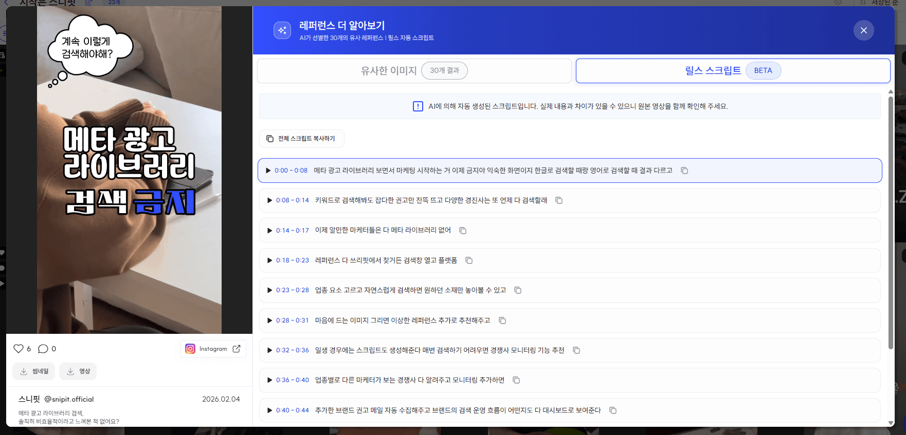906x435 pixels.
Task: Copy the 0:23 - 0:28 script line
Action: [518, 290]
